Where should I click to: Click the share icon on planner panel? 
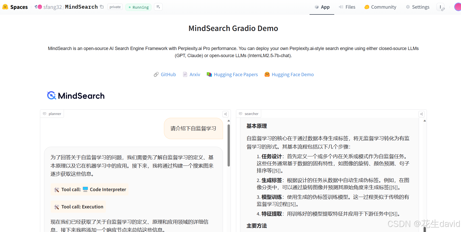coord(226,114)
